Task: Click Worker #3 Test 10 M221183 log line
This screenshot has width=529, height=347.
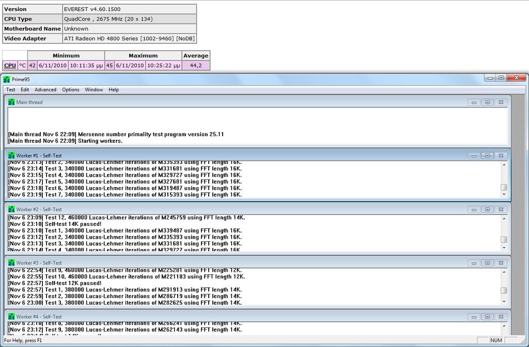Action: pyautogui.click(x=127, y=277)
